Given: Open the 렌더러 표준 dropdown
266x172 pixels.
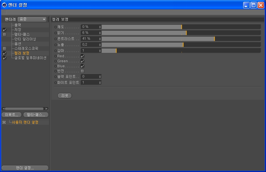Looking at the screenshot, I should (x=32, y=19).
